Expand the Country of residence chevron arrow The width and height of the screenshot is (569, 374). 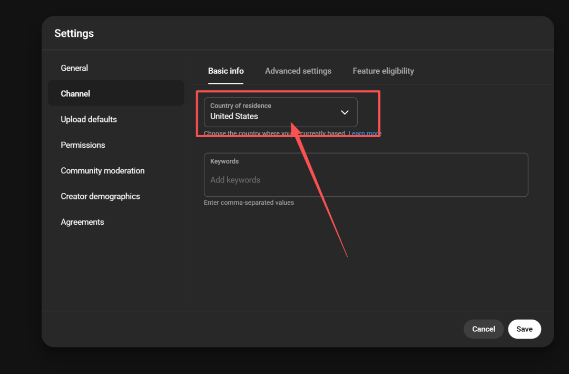pos(345,112)
